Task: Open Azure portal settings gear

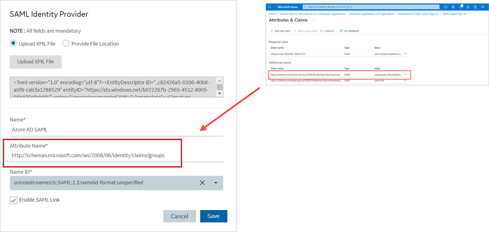Action: (468, 7)
